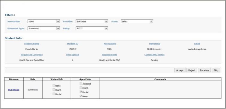Screen dimensions: 226x109
Task: Click the StudentInfo table header
Action: [57, 79]
